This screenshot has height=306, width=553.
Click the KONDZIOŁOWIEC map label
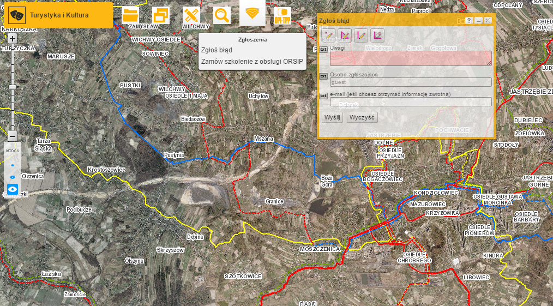pos(436,193)
